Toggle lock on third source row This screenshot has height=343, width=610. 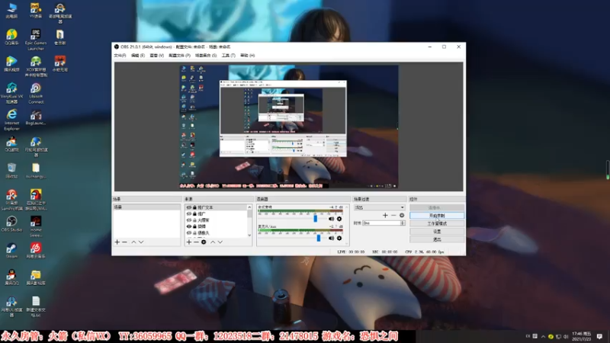(x=195, y=220)
